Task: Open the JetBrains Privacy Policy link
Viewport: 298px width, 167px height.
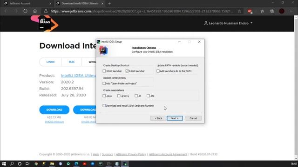Action: coord(130,154)
